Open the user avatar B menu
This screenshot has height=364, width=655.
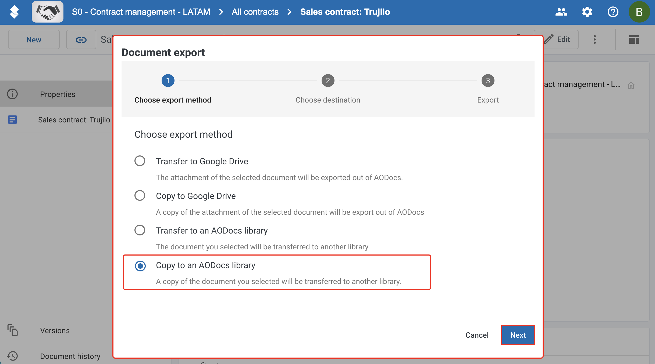pyautogui.click(x=639, y=12)
